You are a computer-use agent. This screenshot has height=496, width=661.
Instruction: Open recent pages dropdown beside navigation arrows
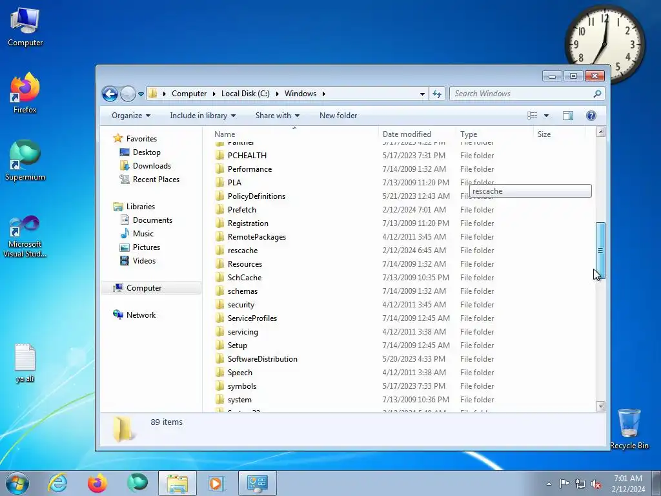pos(141,94)
